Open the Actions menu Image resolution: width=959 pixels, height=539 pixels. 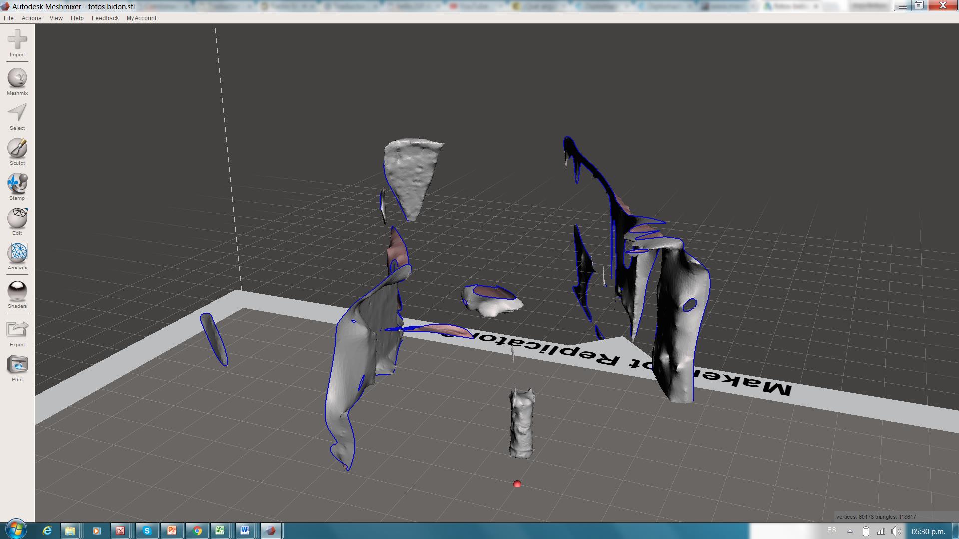[x=31, y=18]
